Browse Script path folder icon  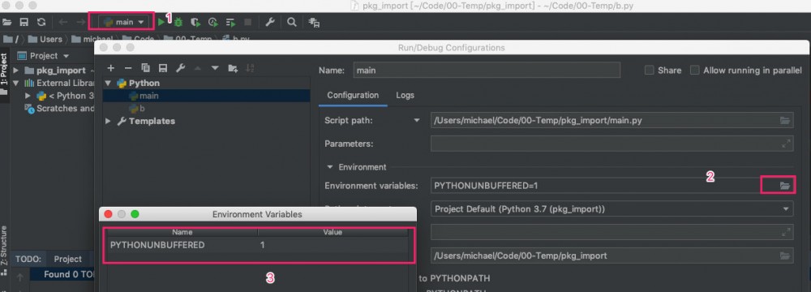(785, 121)
